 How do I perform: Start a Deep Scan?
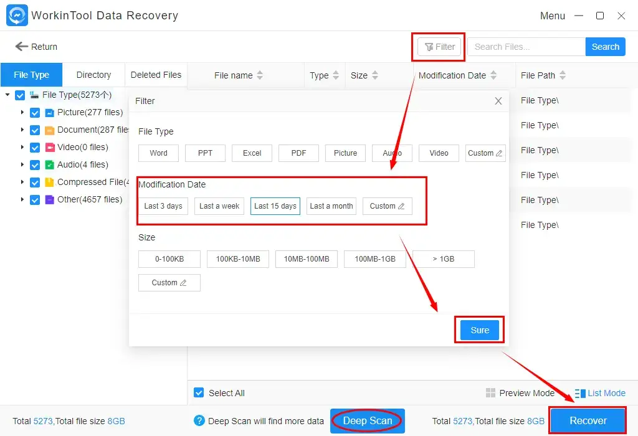(367, 420)
